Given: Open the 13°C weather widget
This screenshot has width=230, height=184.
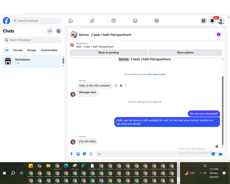Looking at the screenshot, I should [190, 173].
